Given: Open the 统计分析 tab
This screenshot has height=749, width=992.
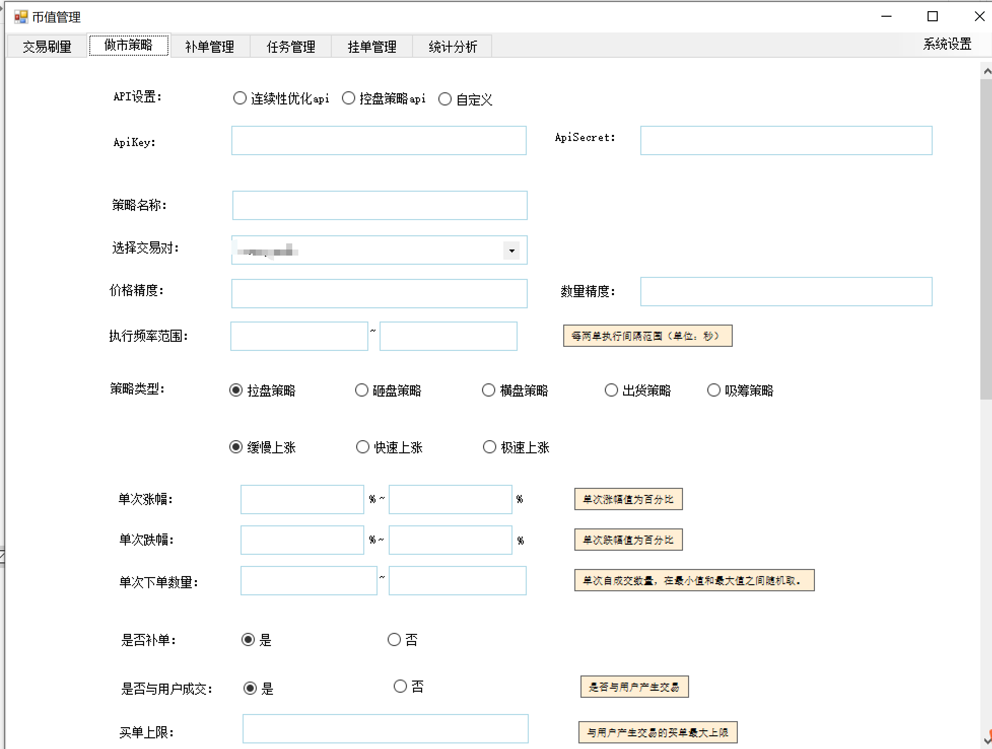Looking at the screenshot, I should [x=453, y=47].
